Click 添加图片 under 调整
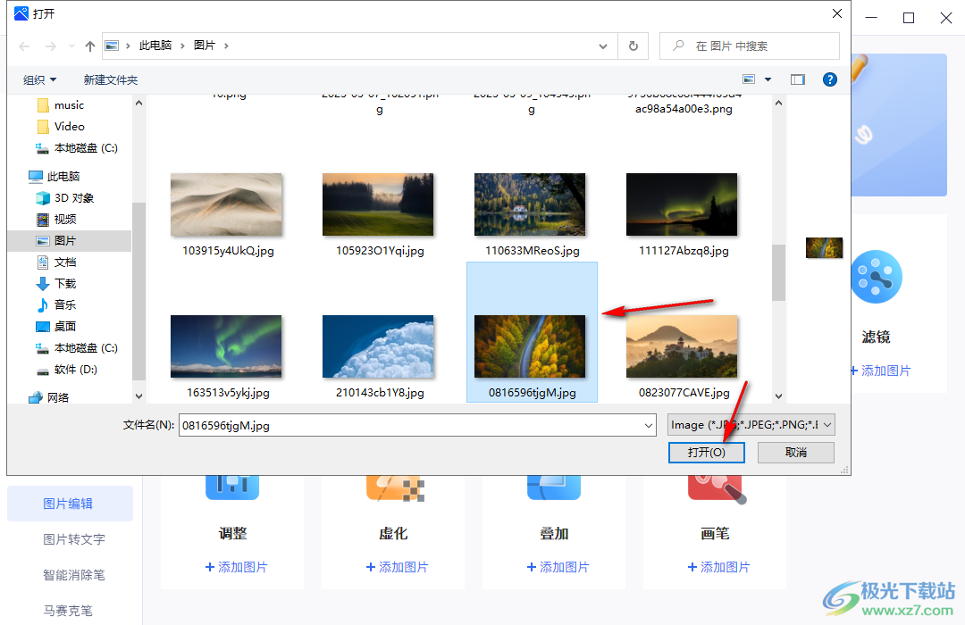 (x=236, y=567)
